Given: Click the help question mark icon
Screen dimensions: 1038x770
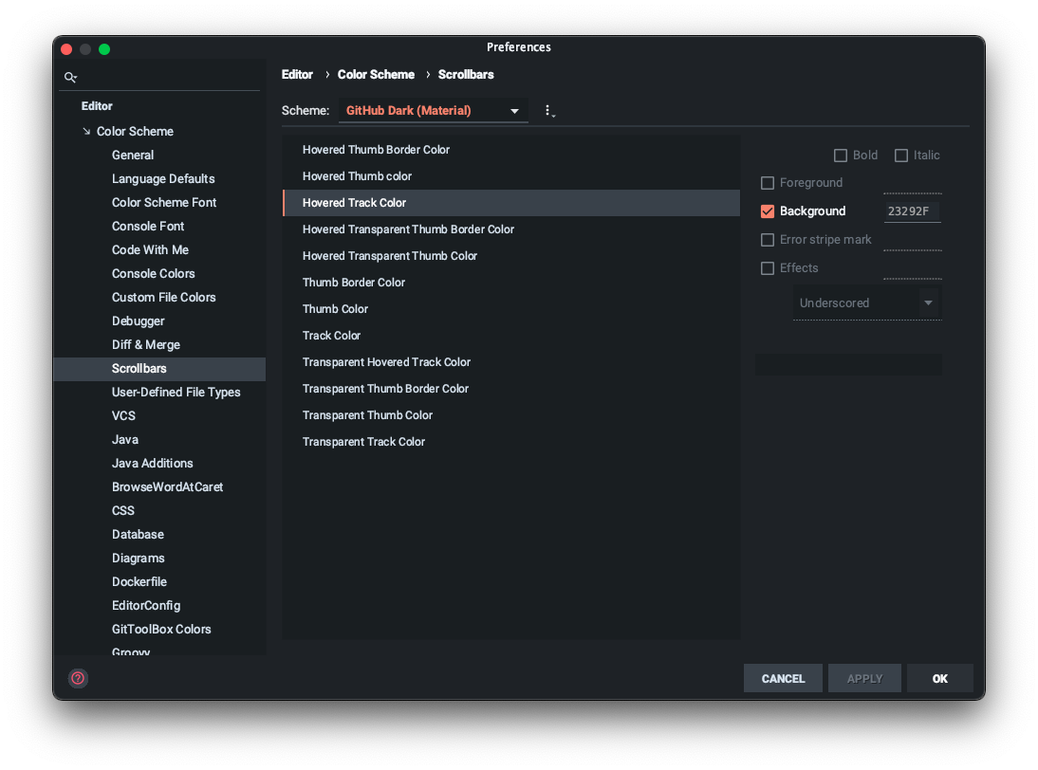Looking at the screenshot, I should click(77, 678).
